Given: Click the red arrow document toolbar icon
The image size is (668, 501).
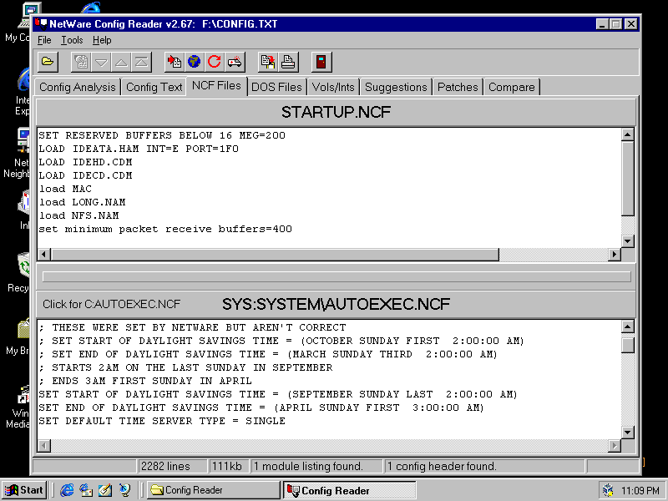Looking at the screenshot, I should (x=175, y=62).
